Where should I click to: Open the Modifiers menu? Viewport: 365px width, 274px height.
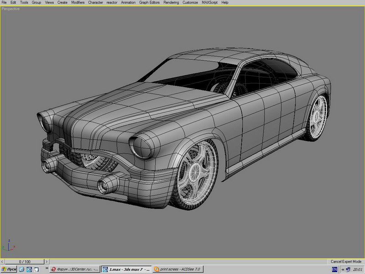click(x=78, y=3)
